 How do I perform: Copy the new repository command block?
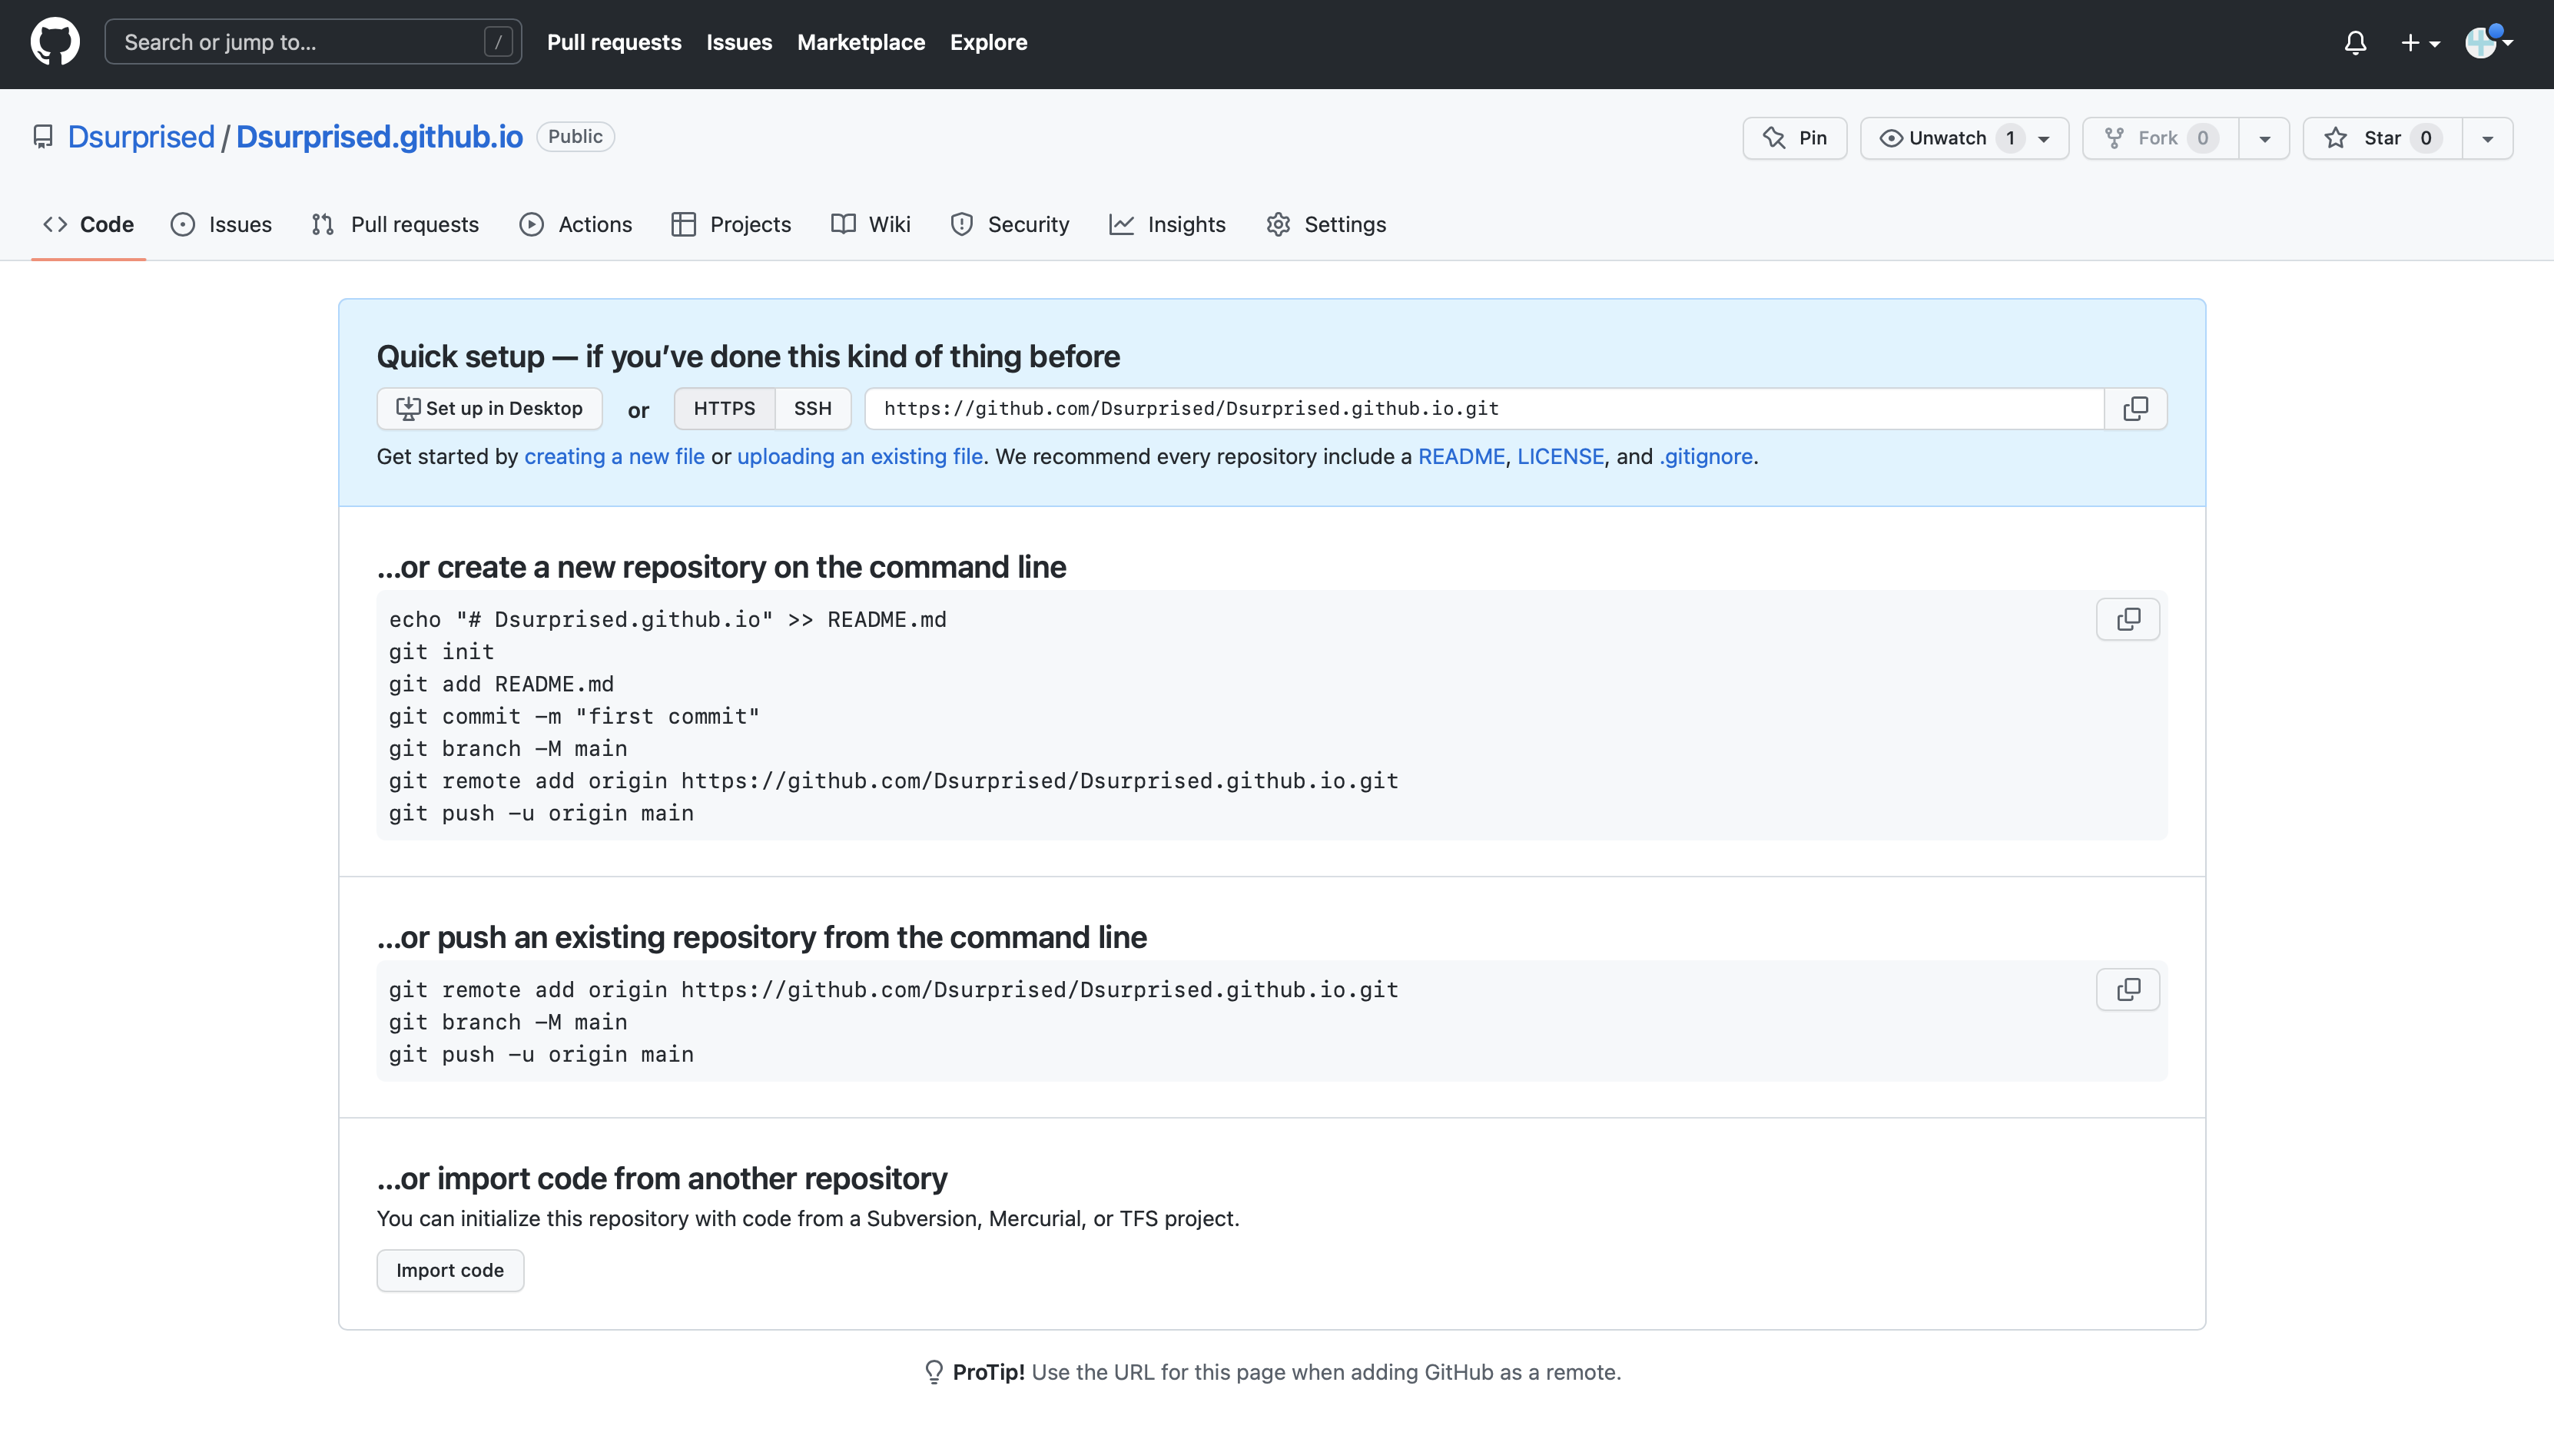click(x=2128, y=619)
